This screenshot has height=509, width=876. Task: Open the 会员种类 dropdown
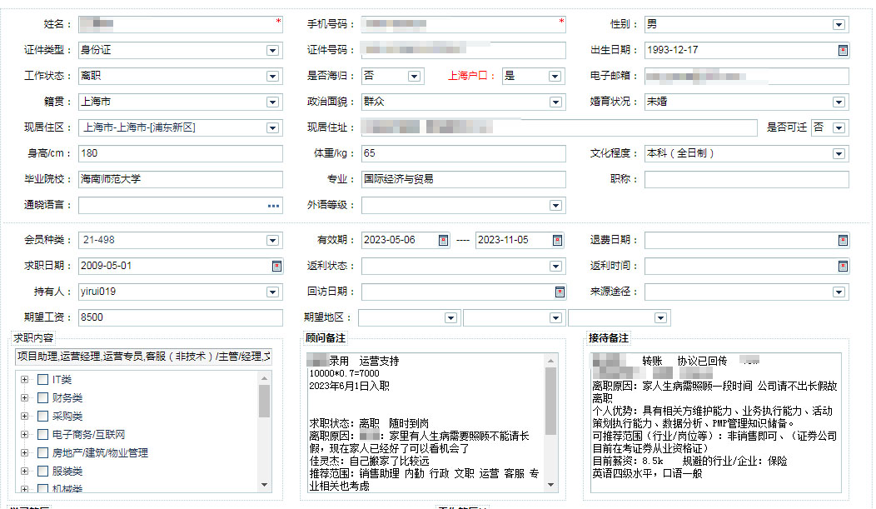coord(272,240)
